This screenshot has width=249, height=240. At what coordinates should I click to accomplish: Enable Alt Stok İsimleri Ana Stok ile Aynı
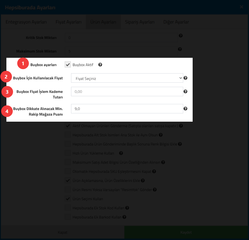(x=68, y=135)
